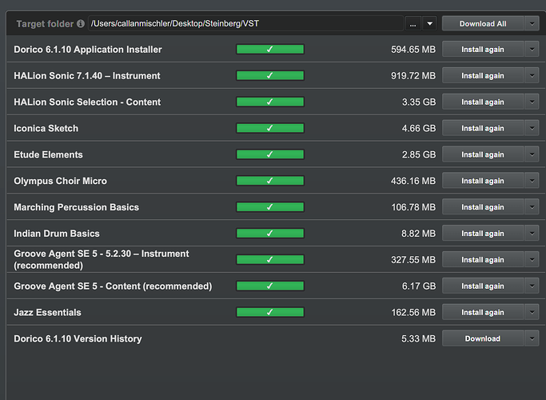The image size is (546, 400).
Task: Click the '594.65 MB' size value
Action: point(413,50)
